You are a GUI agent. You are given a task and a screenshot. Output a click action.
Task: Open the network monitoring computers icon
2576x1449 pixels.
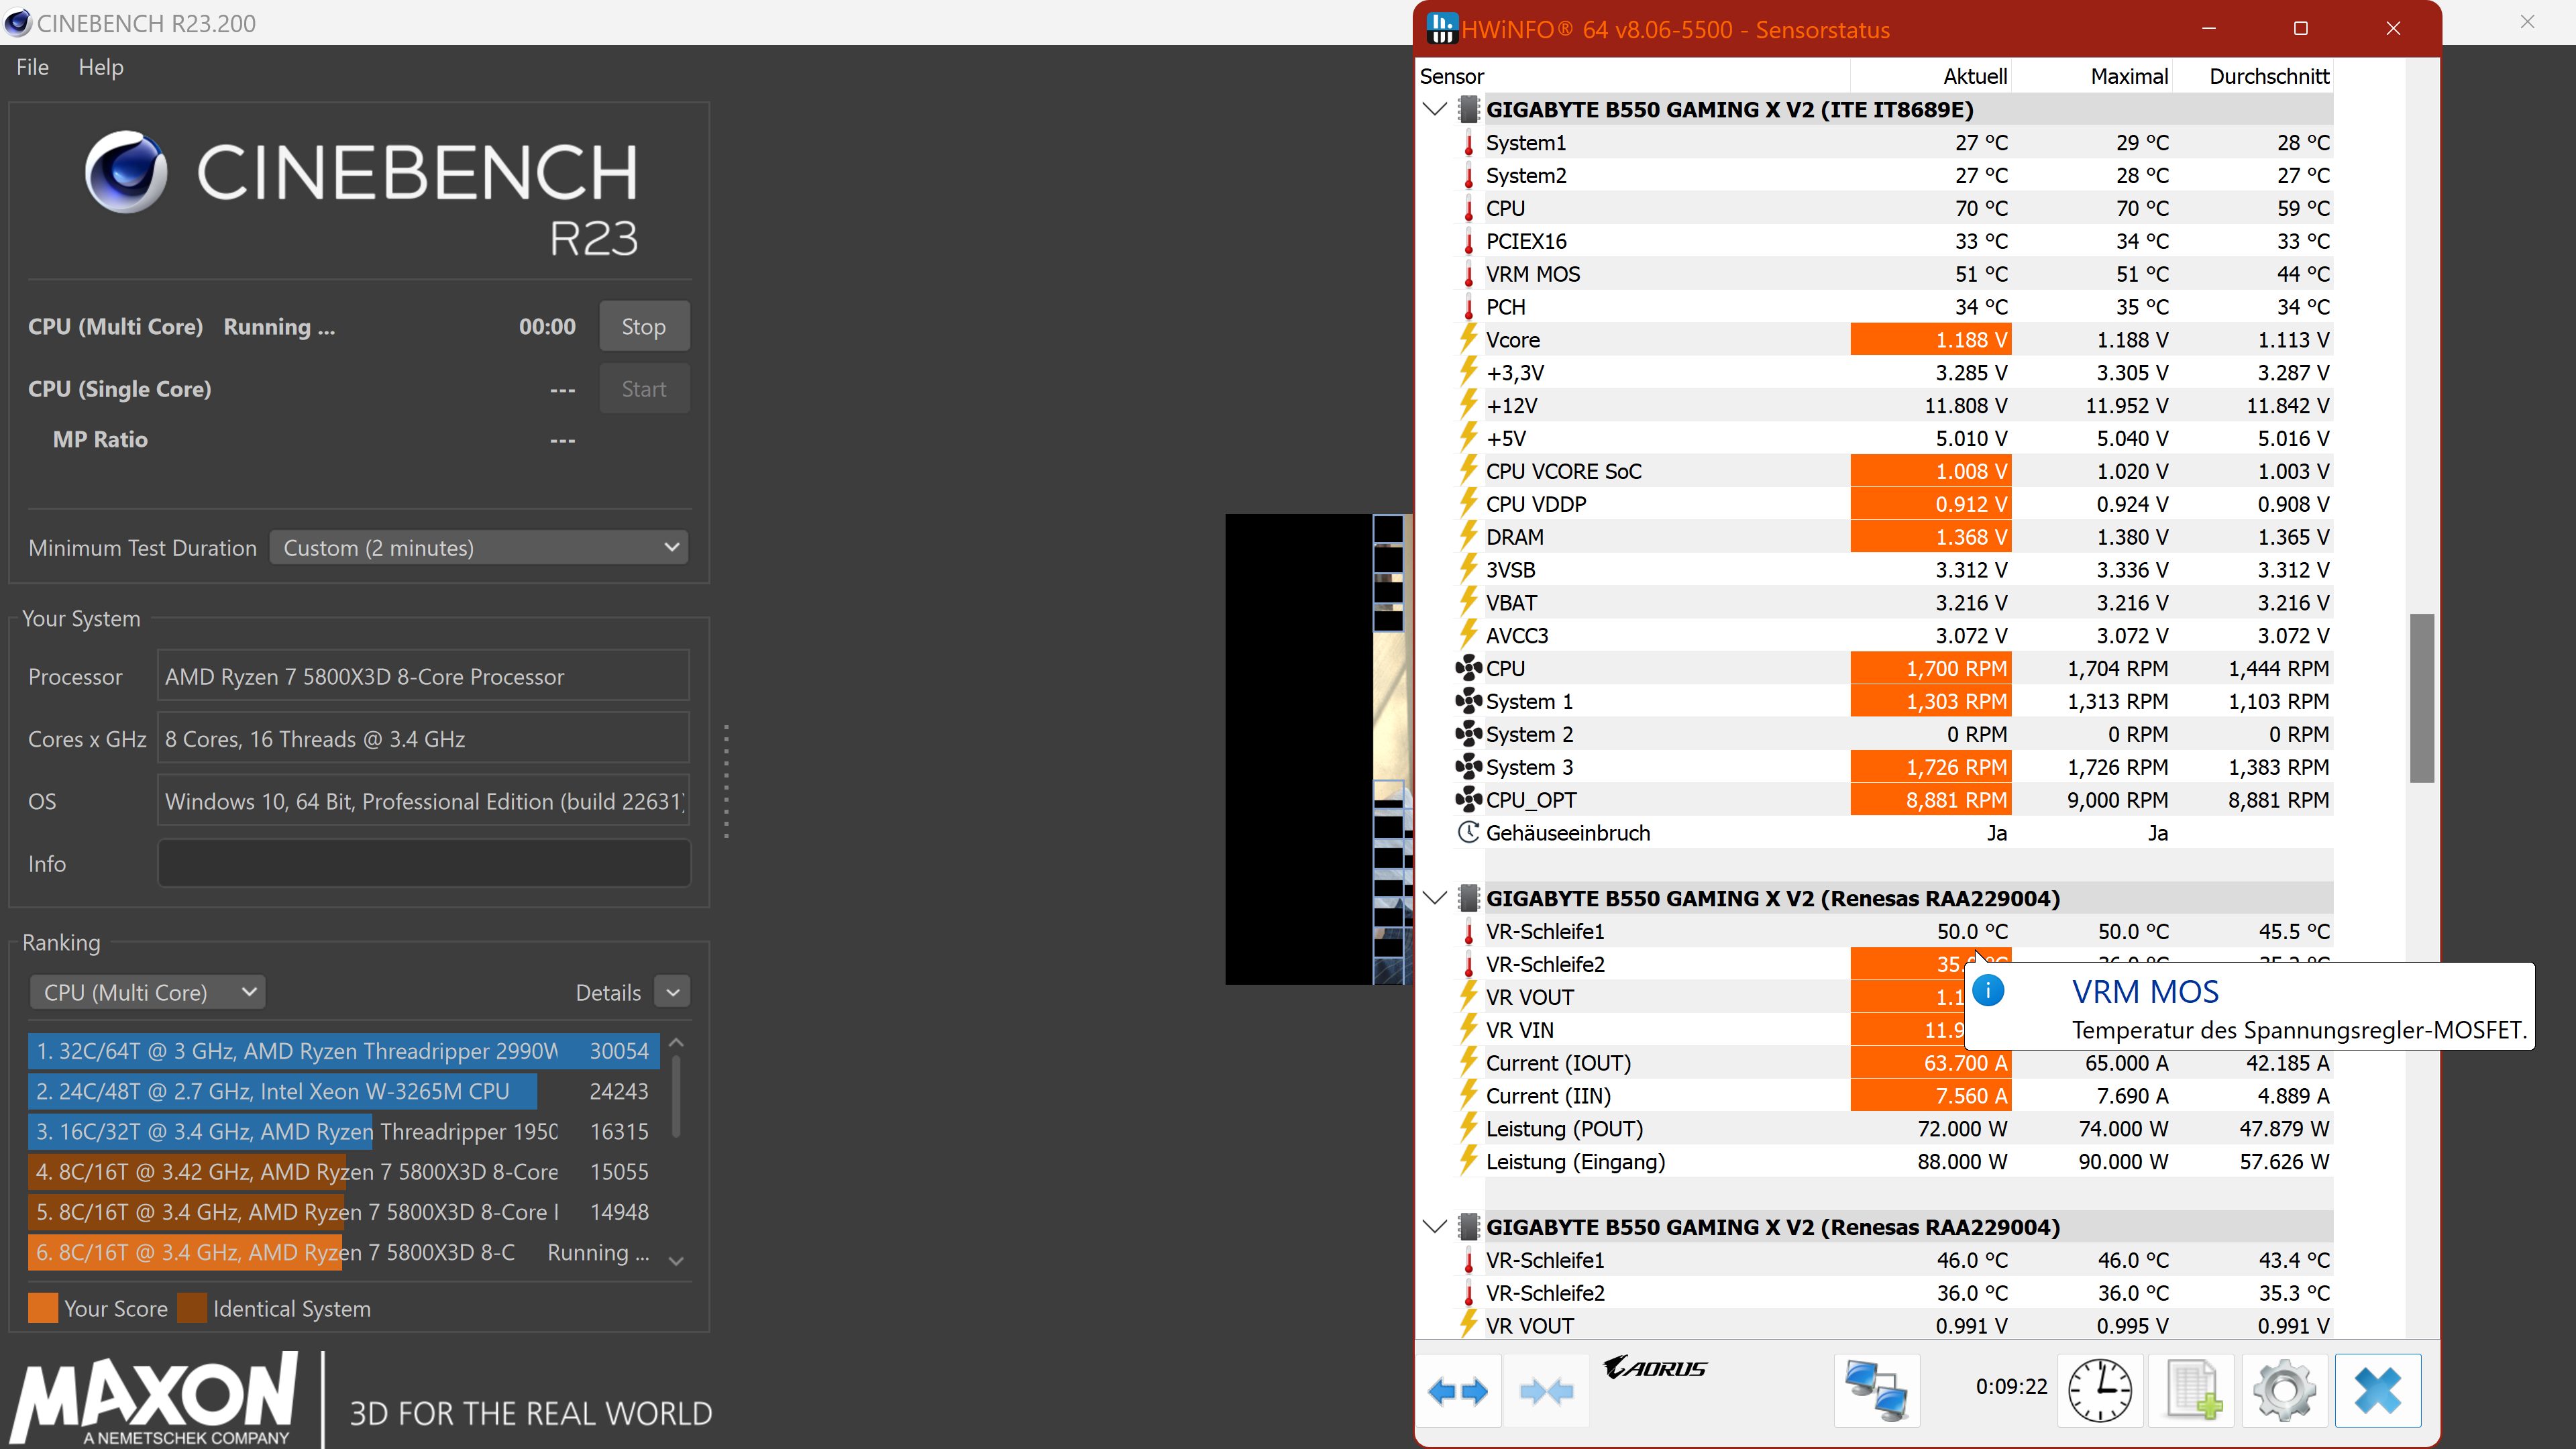[x=1876, y=1390]
